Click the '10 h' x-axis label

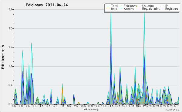pyautogui.click(x=83, y=106)
